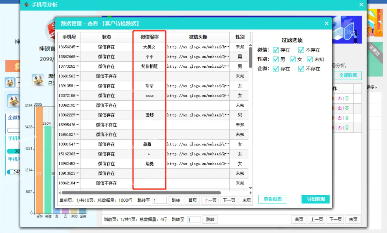The image size is (387, 233).
Task: Click the table's scroll-up arrow
Action: [x=251, y=45]
